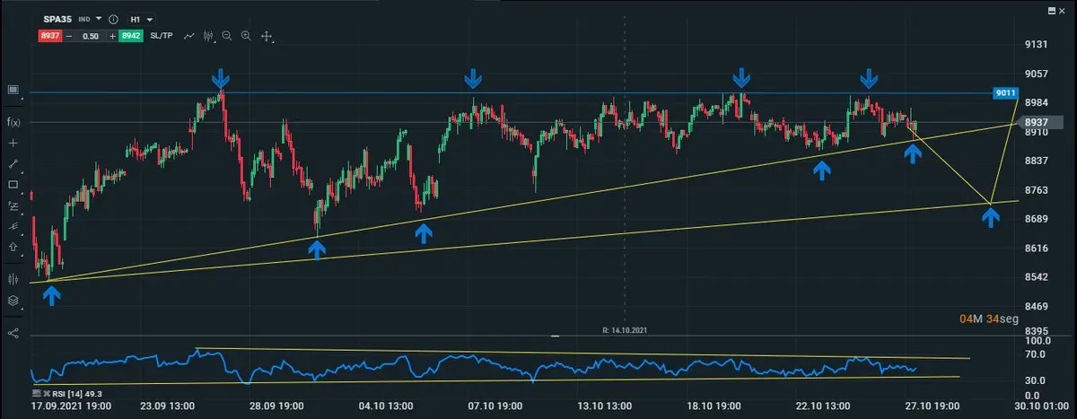1077x419 pixels.
Task: Open the f(x) indicators tool
Action: (13, 121)
